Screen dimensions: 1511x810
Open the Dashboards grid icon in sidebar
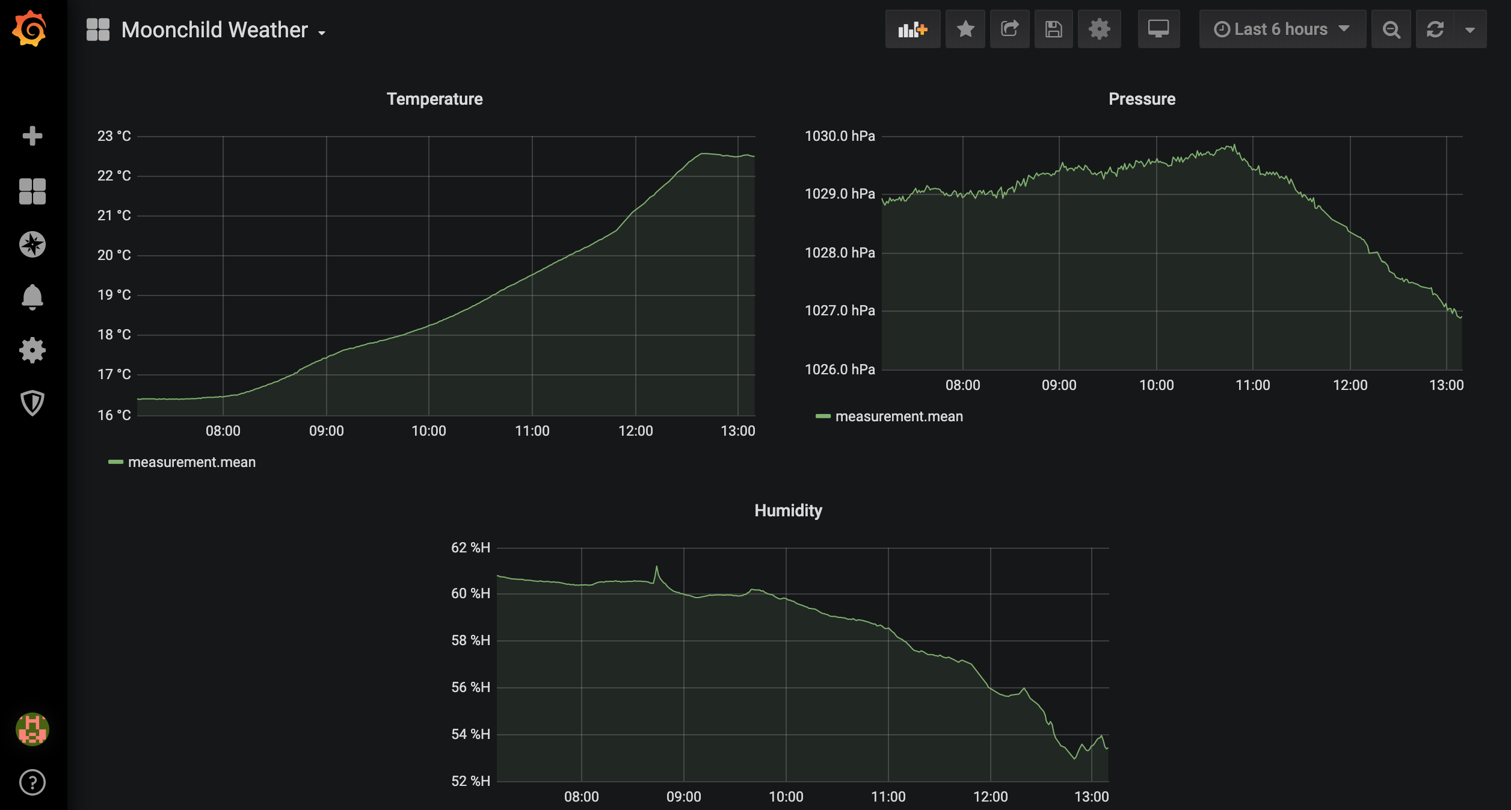click(32, 191)
